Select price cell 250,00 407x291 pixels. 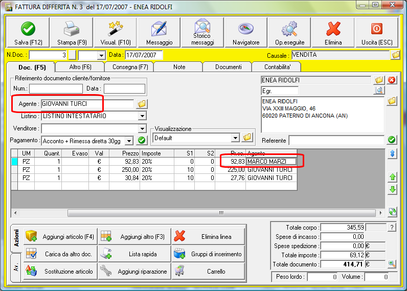tap(124, 169)
